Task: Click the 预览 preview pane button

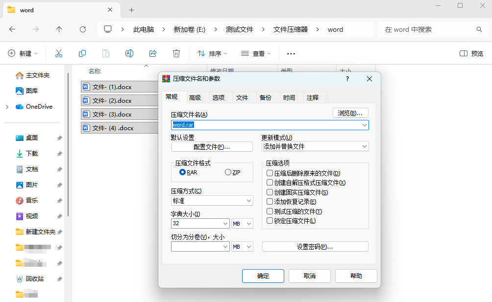Action: (471, 53)
